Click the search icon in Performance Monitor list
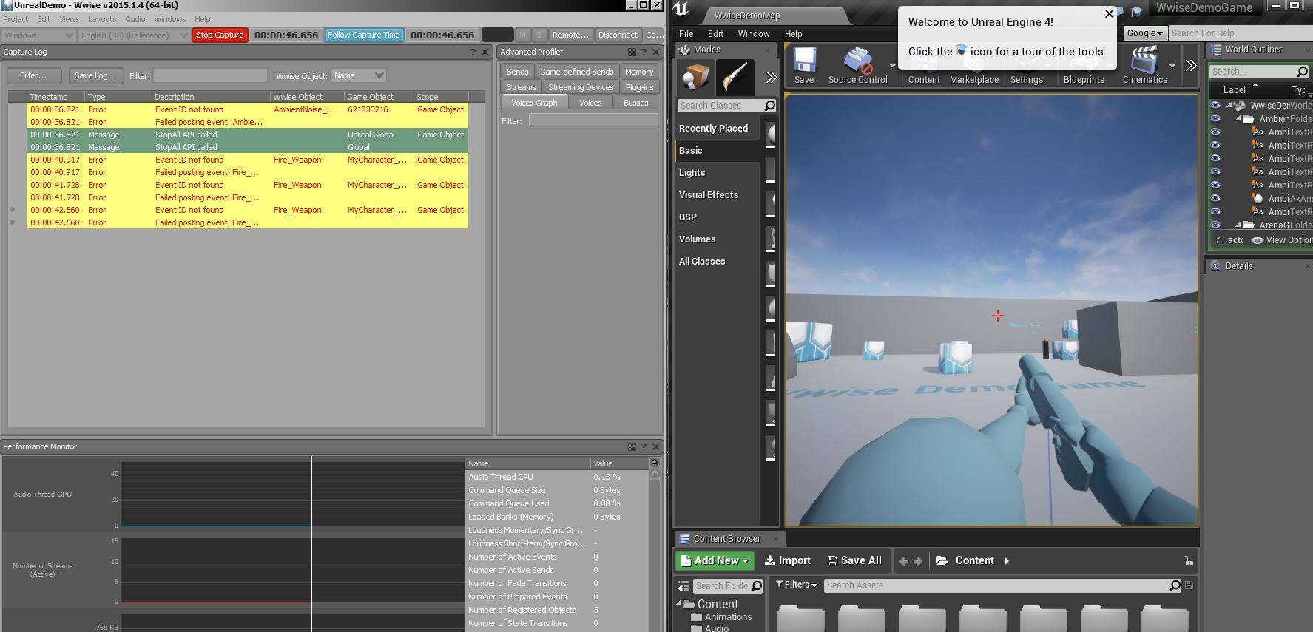 point(655,463)
